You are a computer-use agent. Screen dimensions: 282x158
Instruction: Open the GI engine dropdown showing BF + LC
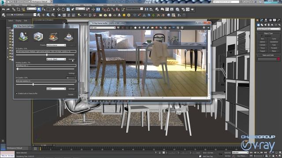pos(56,59)
